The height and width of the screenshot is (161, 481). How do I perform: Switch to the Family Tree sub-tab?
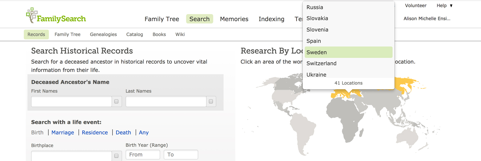pos(67,34)
